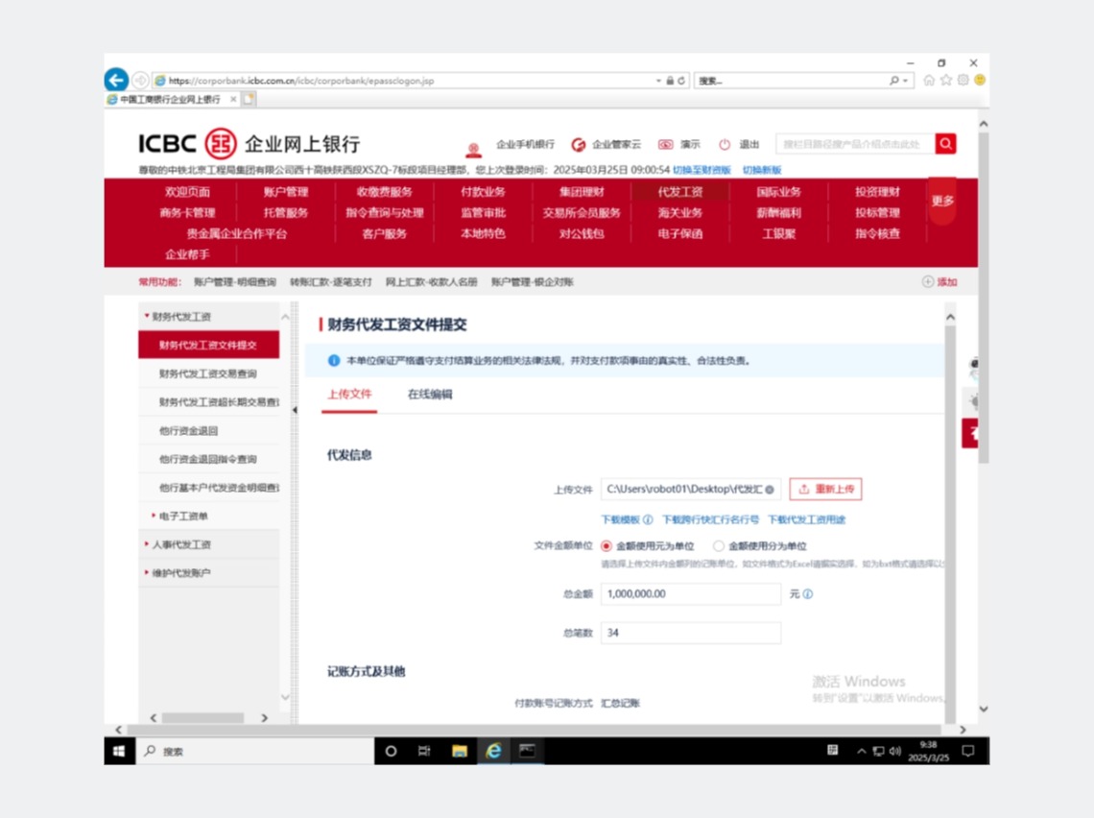The width and height of the screenshot is (1094, 818).
Task: Open the command prompt taskbar icon
Action: (x=528, y=751)
